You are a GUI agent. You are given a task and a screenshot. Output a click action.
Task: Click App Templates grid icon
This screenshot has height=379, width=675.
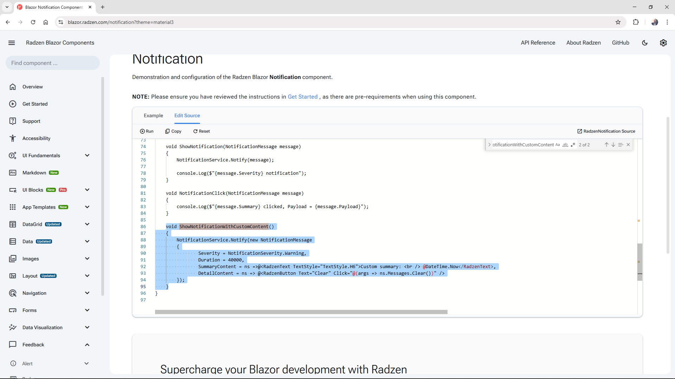tap(13, 207)
